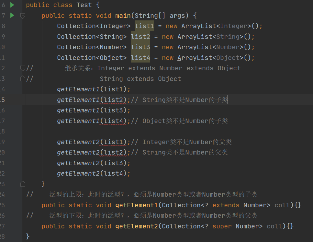The image size is (313, 242).
Task: Click 'Integer extends Number extends Object' comment
Action: pos(169,68)
